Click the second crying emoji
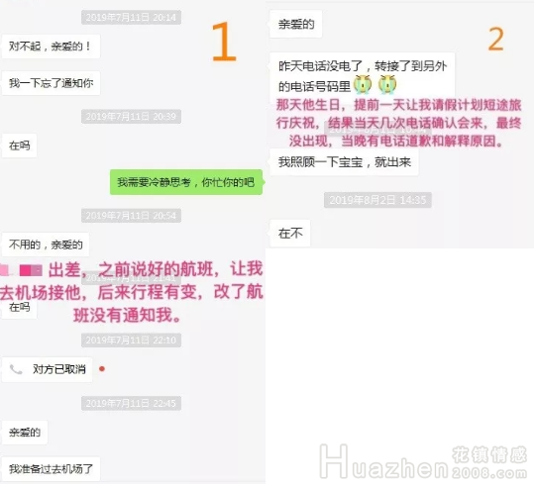 pos(387,85)
